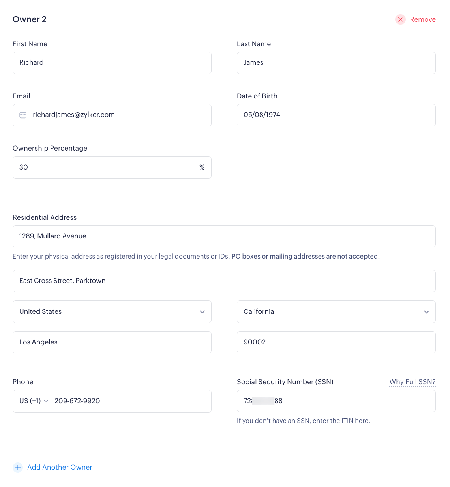Focus the Los Angeles city field
Viewport: 450px width, 487px height.
[x=112, y=342]
